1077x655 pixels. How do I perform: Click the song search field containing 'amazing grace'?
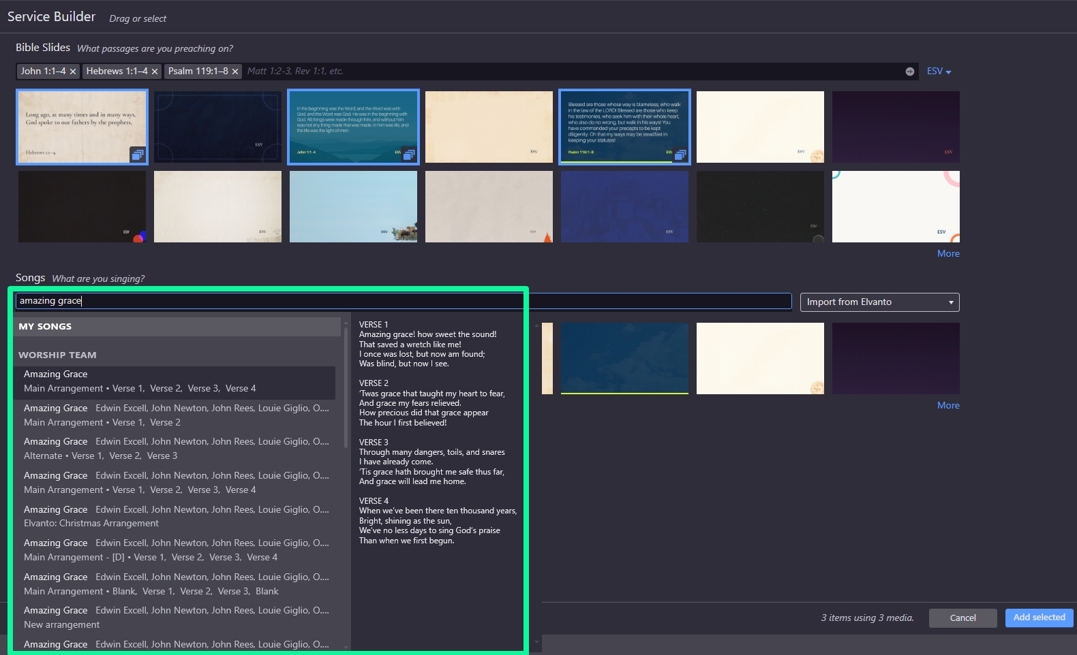(x=404, y=301)
